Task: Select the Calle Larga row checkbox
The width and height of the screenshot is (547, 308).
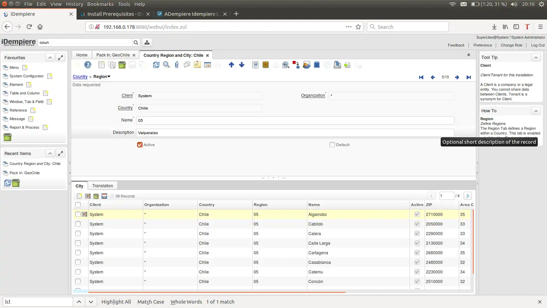Action: [78, 243]
